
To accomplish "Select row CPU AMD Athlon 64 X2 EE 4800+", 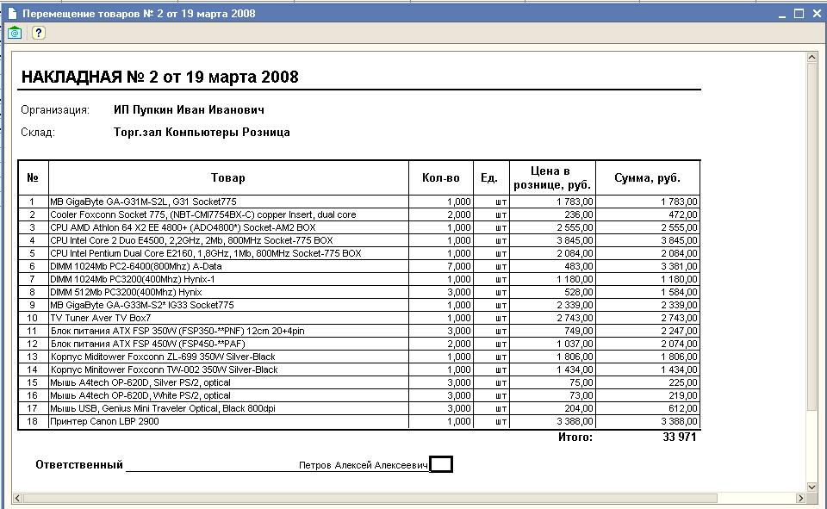I will coord(358,227).
